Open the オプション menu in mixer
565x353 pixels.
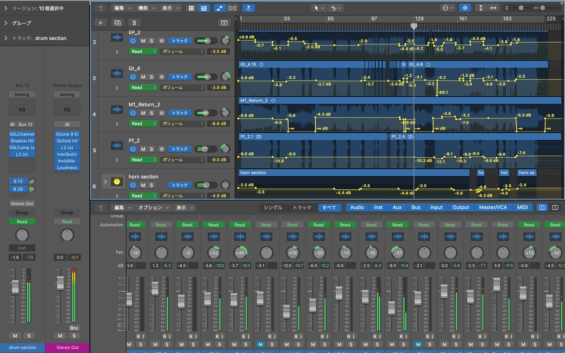[154, 208]
